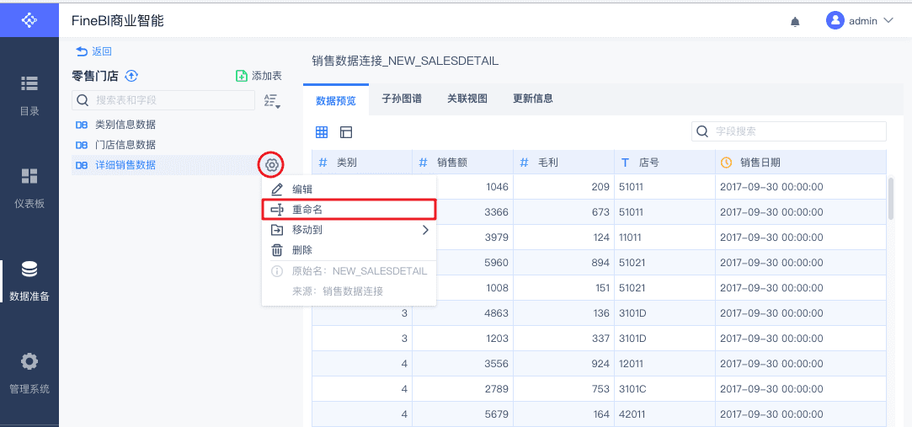Click the upload icon beside 零售门店

(131, 76)
